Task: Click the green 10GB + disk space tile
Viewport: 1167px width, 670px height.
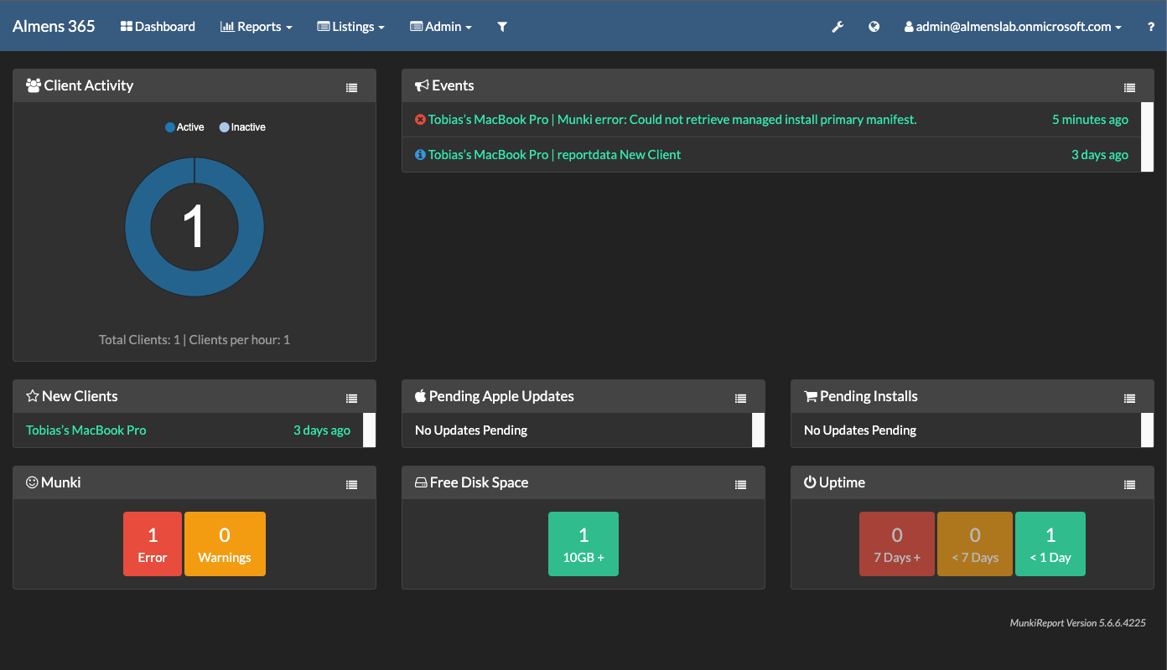Action: click(x=583, y=544)
